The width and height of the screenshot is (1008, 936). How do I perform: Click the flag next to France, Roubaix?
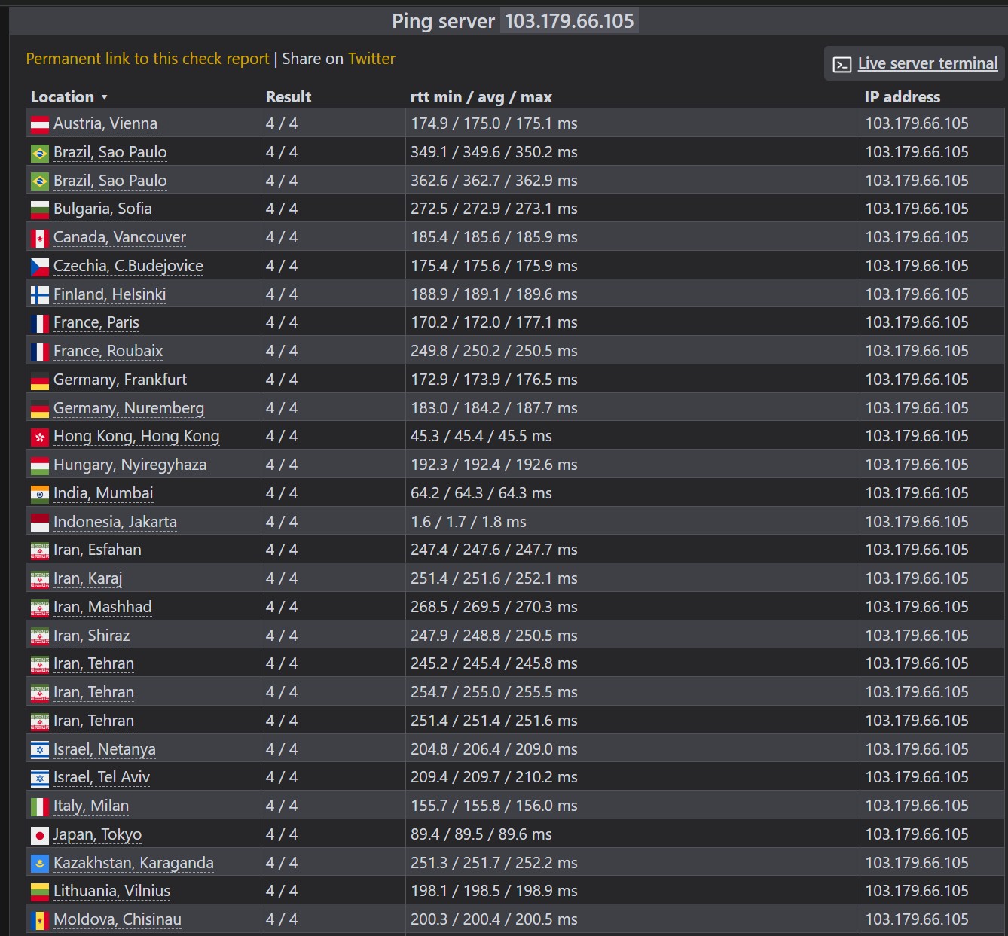(x=40, y=352)
